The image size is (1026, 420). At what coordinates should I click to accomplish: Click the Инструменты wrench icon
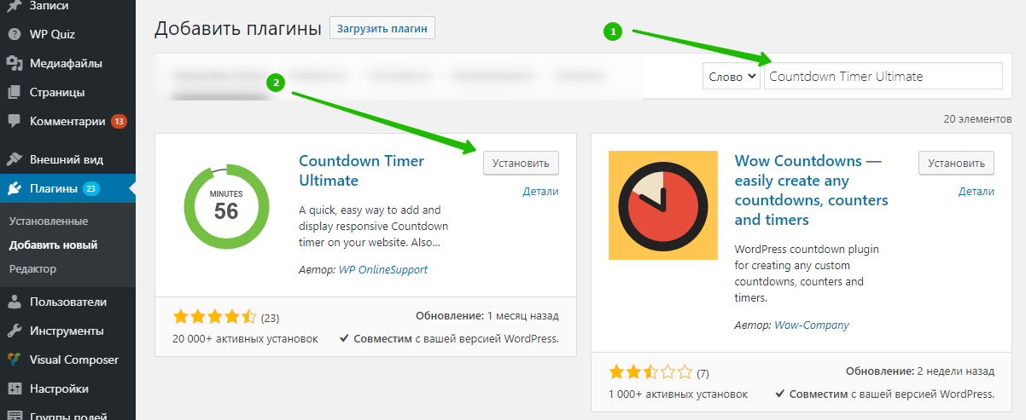pyautogui.click(x=14, y=331)
